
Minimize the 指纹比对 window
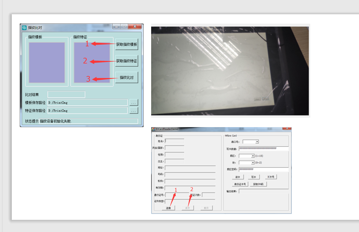point(116,27)
